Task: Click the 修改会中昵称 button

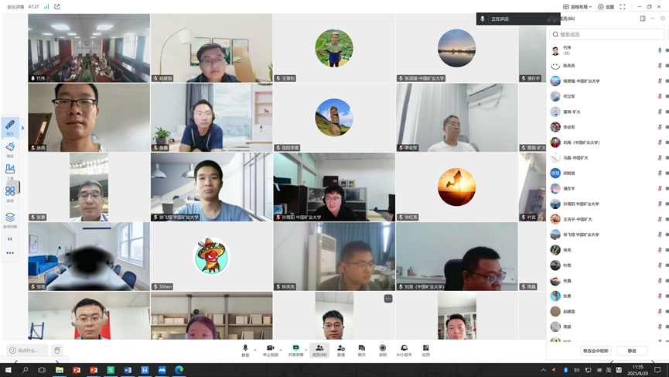Action: tap(596, 351)
